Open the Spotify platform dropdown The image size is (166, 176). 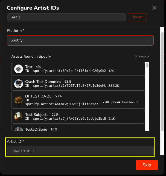pyautogui.click(x=80, y=40)
